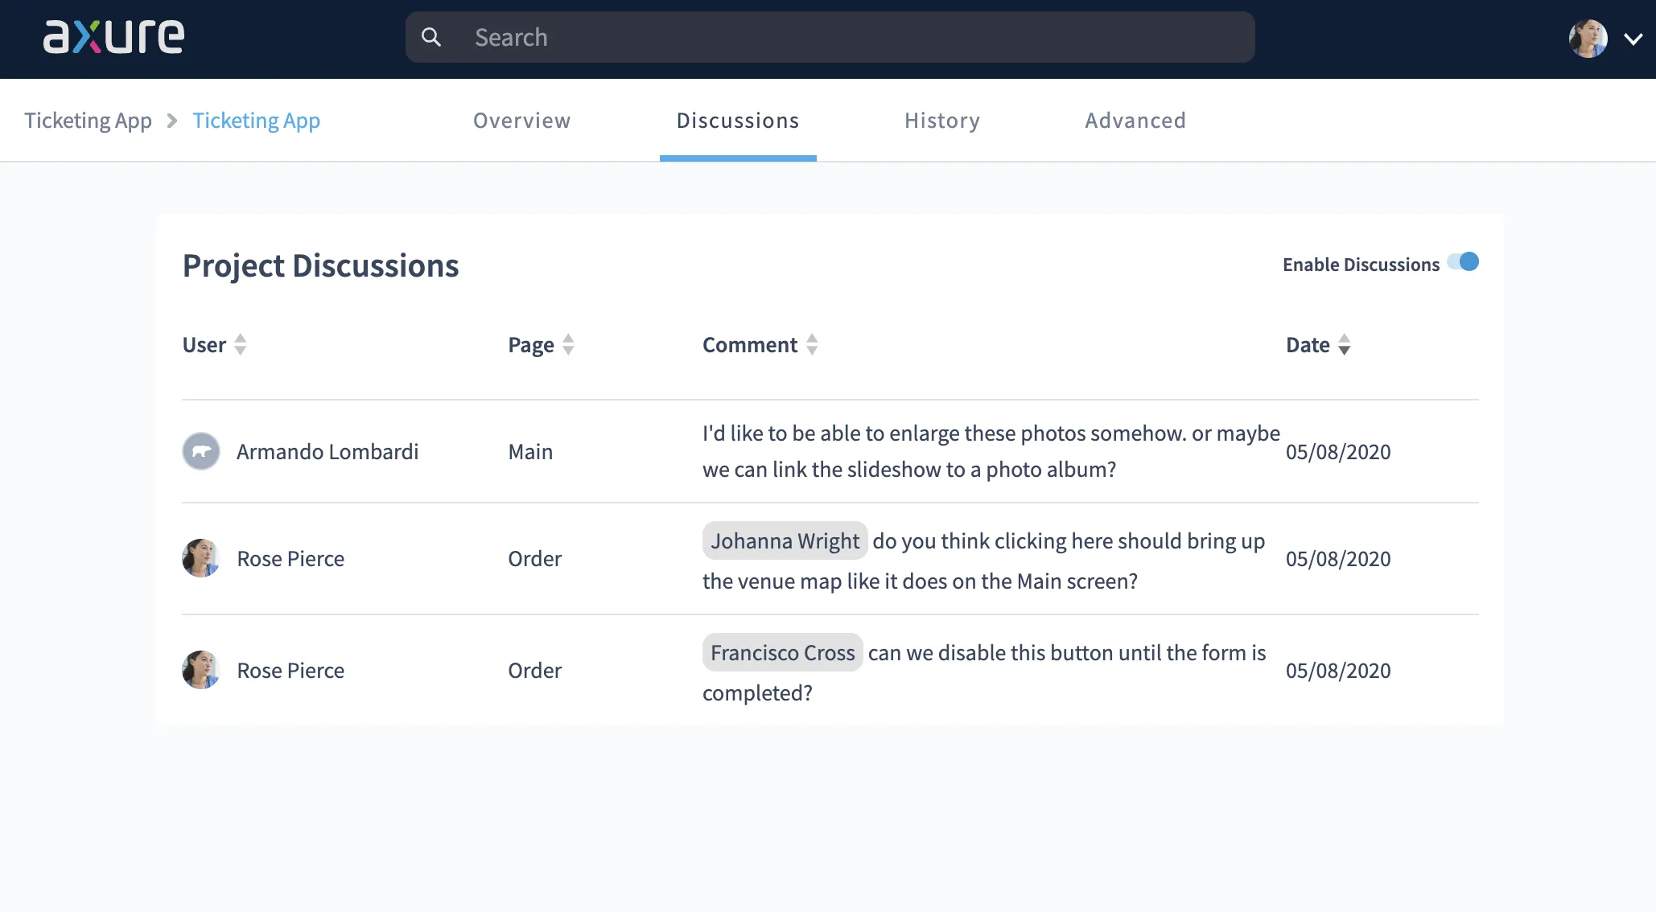Open the History tab

click(941, 121)
